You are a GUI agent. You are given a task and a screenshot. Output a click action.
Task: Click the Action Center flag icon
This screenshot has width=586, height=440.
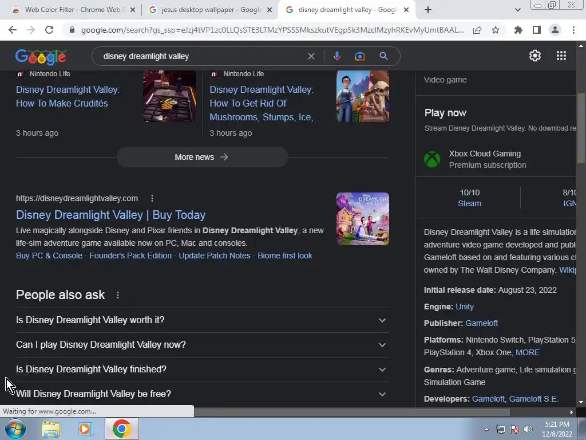pyautogui.click(x=514, y=429)
